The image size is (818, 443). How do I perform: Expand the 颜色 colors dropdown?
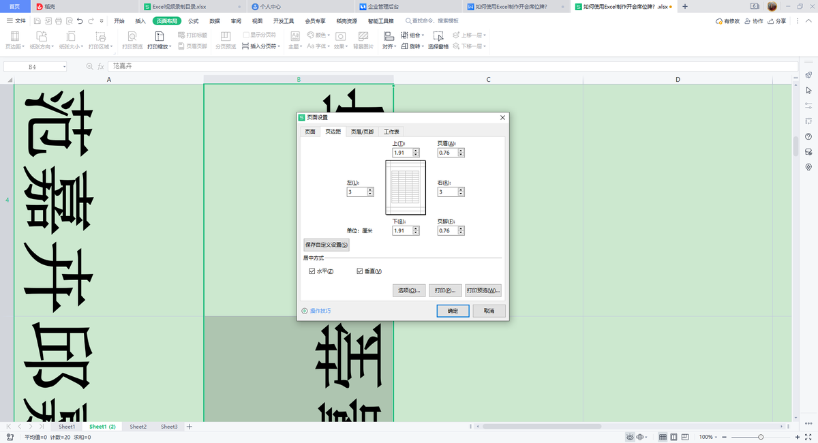pos(329,35)
